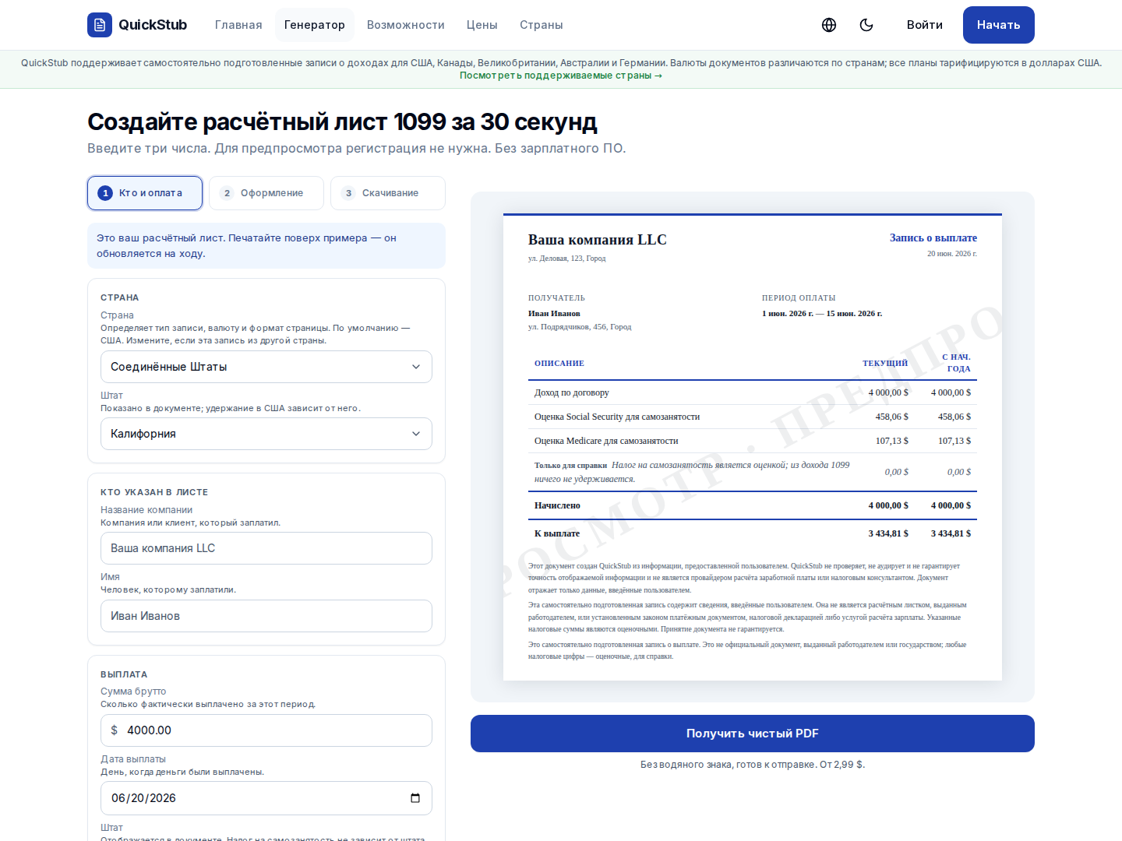
Task: Edit the Иван Иванов name field
Action: [266, 616]
